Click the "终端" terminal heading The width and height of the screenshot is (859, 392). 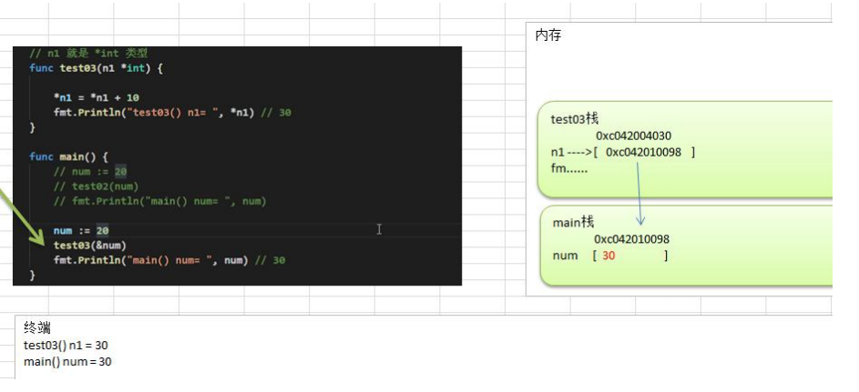(37, 328)
